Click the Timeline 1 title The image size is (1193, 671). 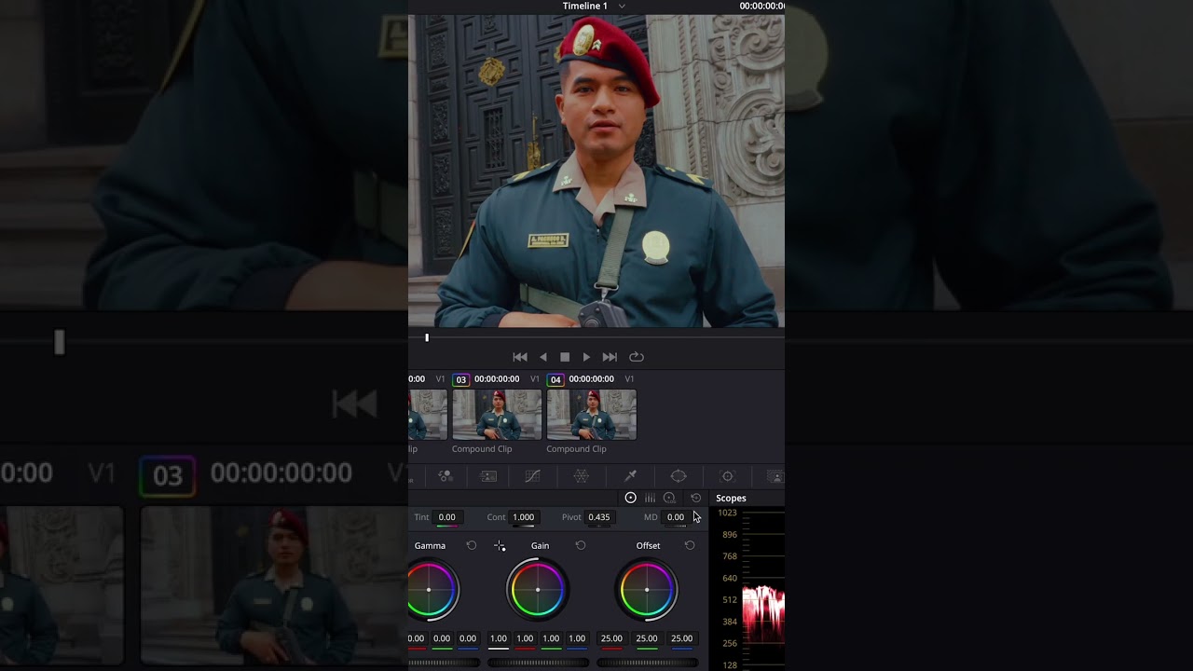point(584,7)
